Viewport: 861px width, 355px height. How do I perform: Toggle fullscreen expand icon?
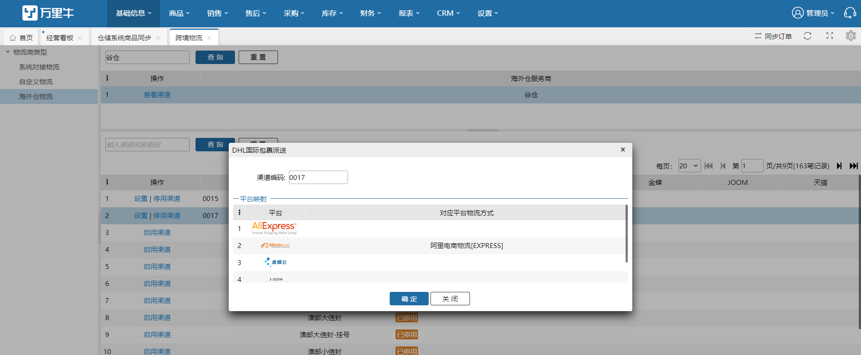pos(830,36)
